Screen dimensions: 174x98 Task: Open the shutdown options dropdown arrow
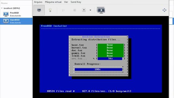coord(90,10)
